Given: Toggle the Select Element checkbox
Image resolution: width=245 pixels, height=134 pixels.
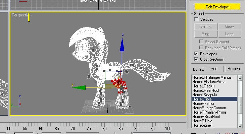Looking at the screenshot, I should (x=201, y=42).
